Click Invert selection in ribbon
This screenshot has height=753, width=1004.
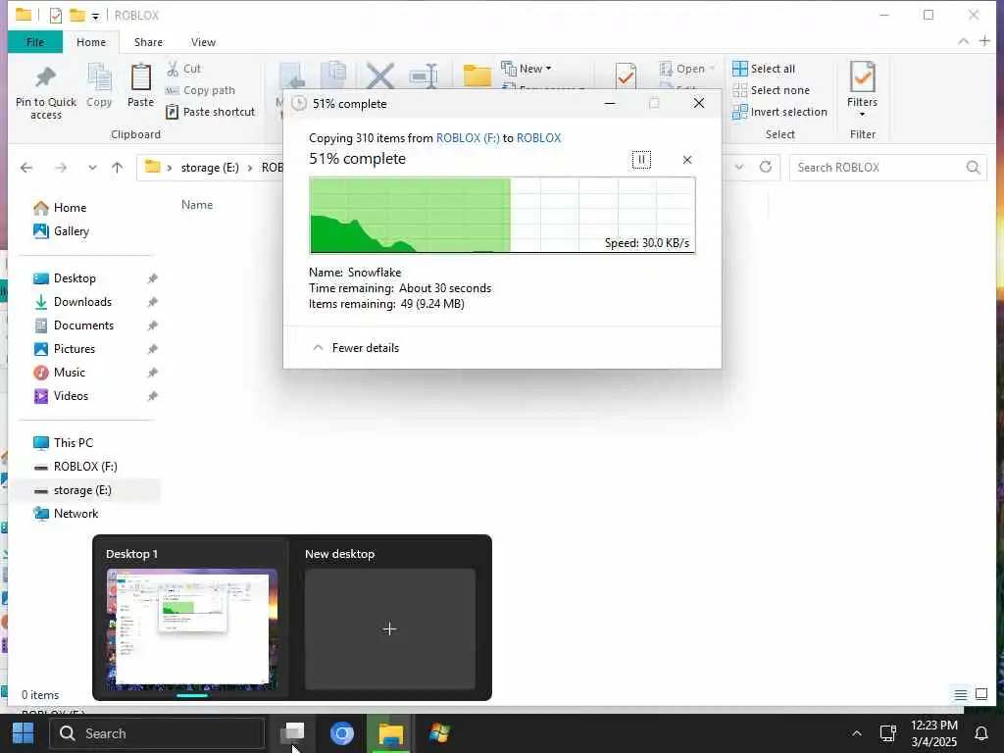[779, 112]
